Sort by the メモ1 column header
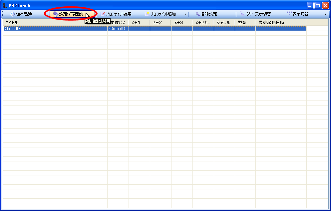The width and height of the screenshot is (331, 211). (x=139, y=23)
